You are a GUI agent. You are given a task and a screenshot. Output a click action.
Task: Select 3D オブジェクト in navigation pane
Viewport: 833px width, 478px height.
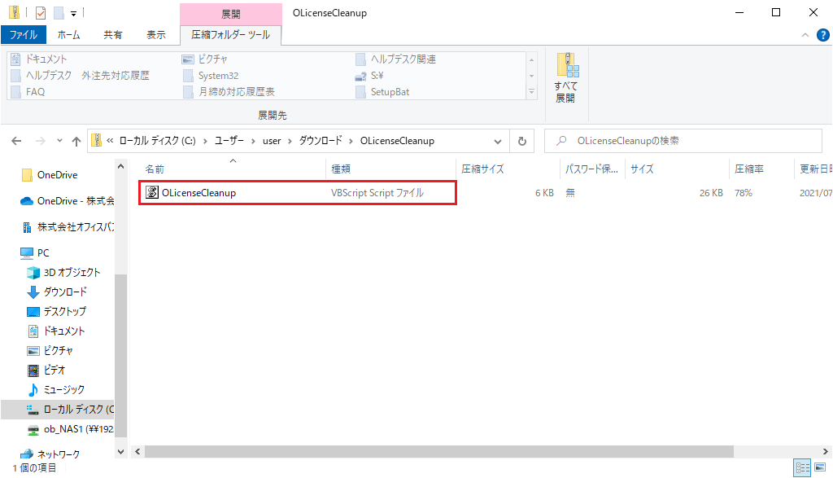coord(72,272)
